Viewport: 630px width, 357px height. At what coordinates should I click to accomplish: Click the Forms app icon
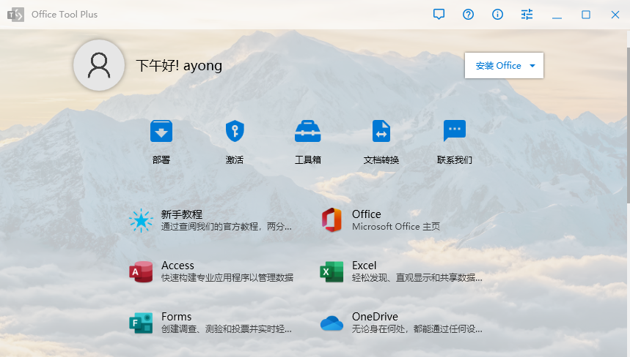pyautogui.click(x=141, y=323)
